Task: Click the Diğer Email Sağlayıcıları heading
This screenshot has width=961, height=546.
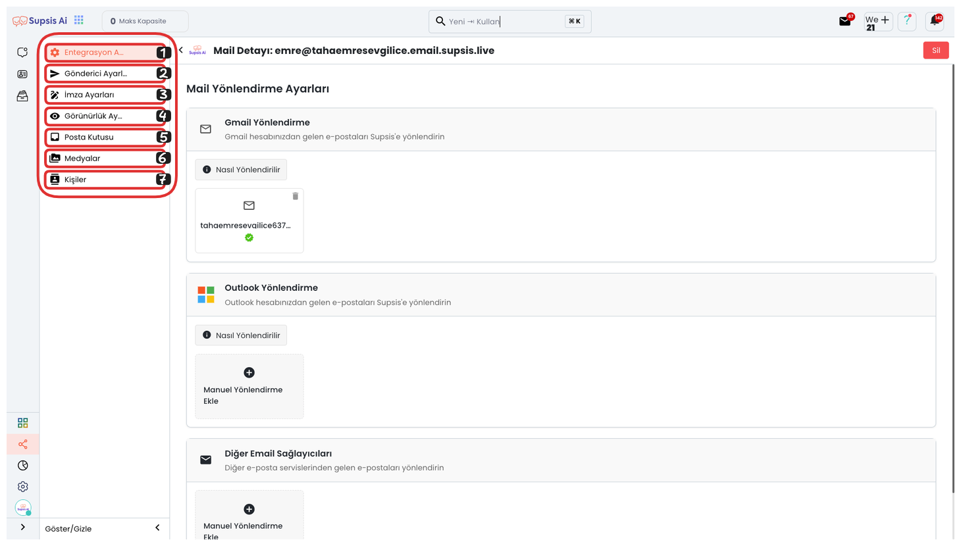Action: pos(278,453)
